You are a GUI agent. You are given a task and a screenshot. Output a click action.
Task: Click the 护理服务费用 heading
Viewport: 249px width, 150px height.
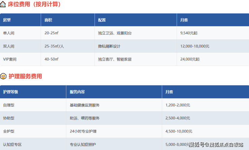pyautogui.click(x=25, y=76)
